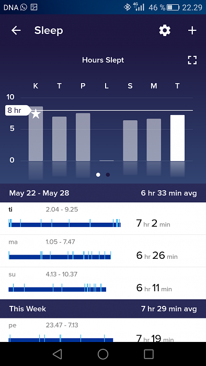Select the highlighted last T bar
The image size is (206, 366).
[x=177, y=138]
